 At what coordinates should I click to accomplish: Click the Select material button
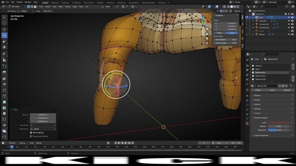272,90
